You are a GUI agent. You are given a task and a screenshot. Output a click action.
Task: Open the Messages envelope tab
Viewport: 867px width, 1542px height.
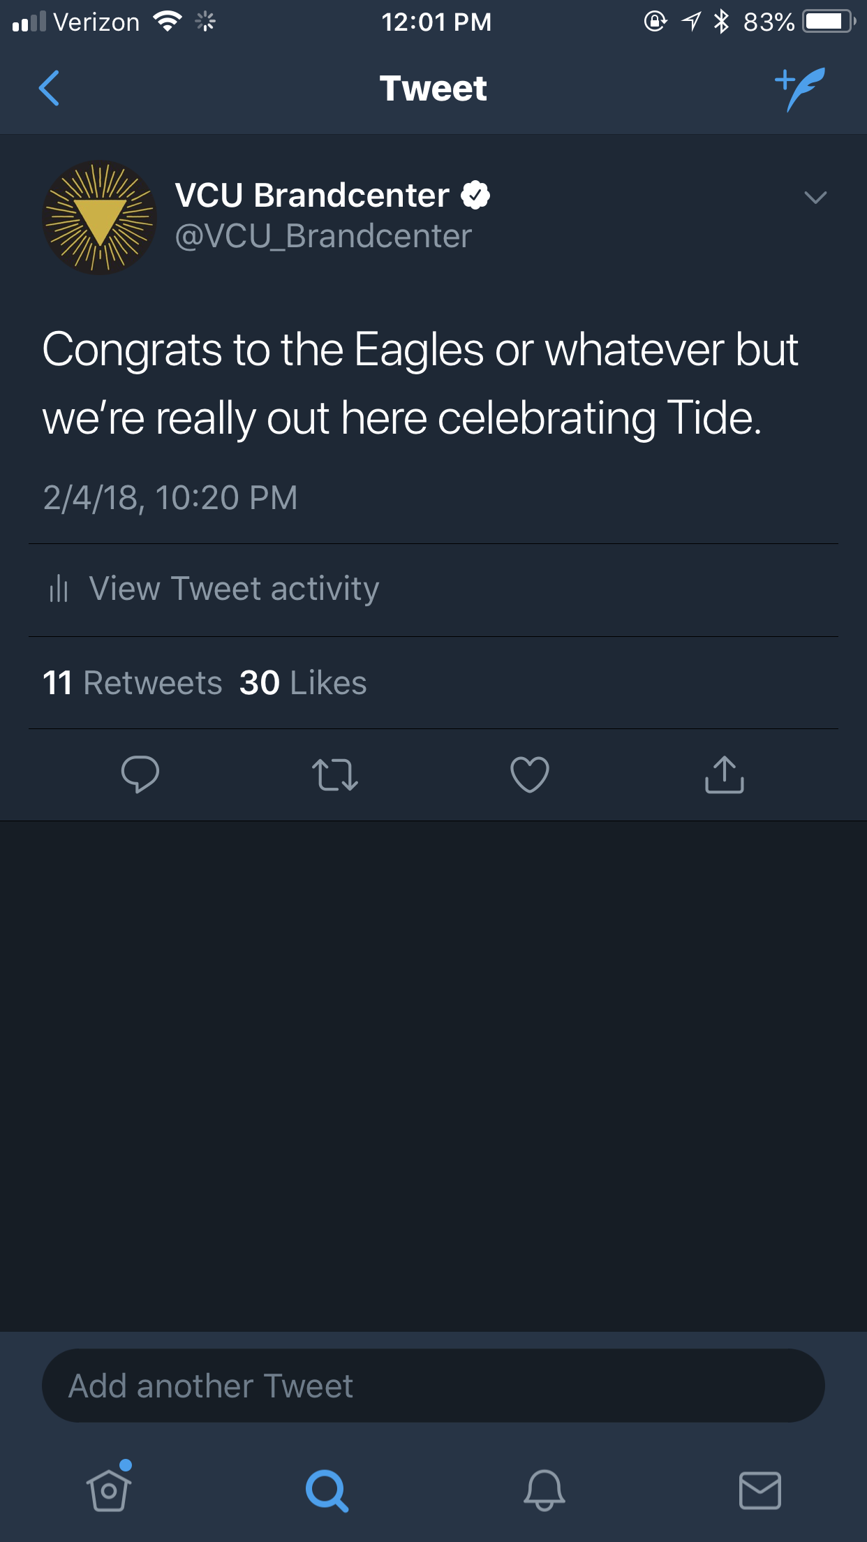tap(759, 1490)
